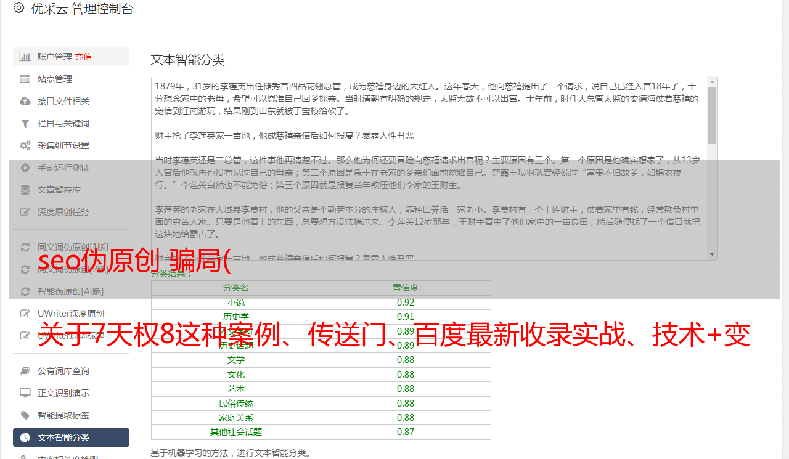The width and height of the screenshot is (789, 459).
Task: Click the gears icon for 采集细节设置
Action: 25,145
